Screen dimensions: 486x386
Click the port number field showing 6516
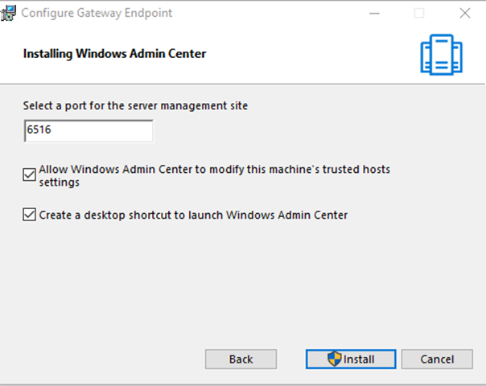[89, 131]
